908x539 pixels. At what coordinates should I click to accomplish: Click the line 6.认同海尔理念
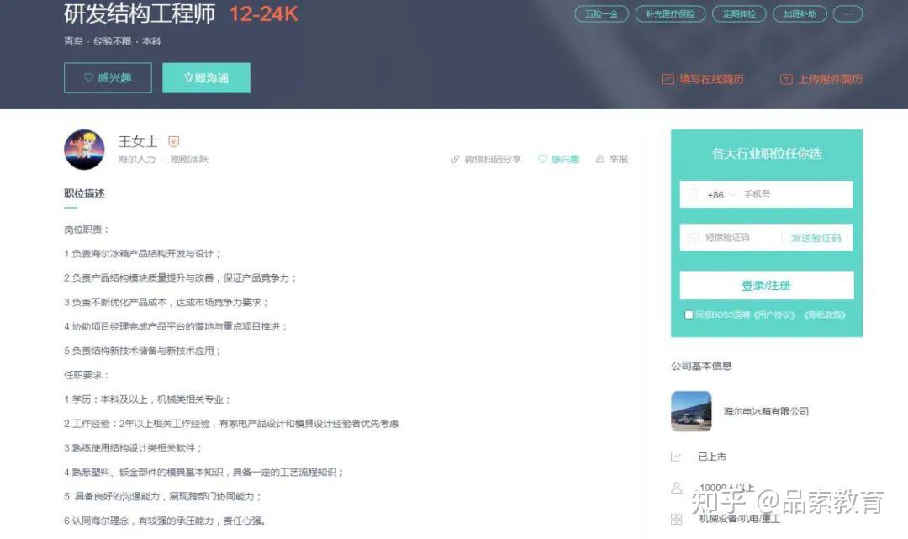(165, 521)
